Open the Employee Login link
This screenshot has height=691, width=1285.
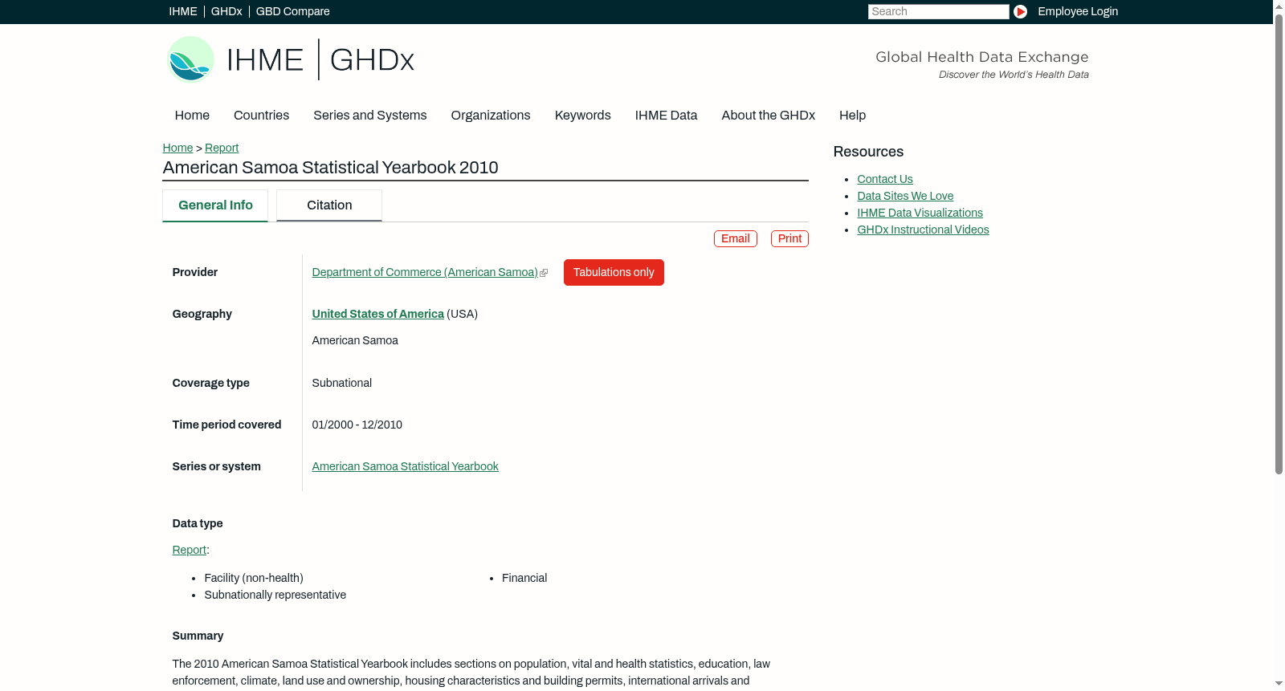pyautogui.click(x=1078, y=11)
